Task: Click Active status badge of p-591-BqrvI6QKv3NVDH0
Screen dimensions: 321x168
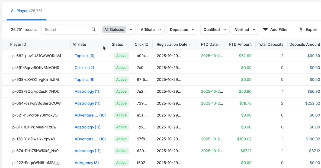Action: pos(121,68)
